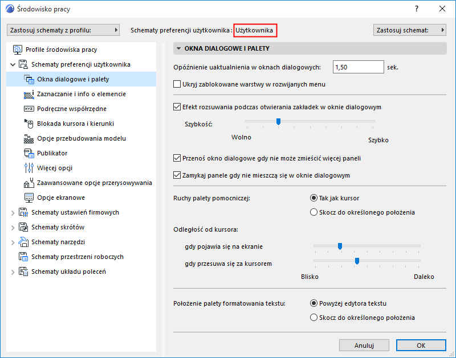Click the Profile środowiska pracy icon

[x=18, y=50]
